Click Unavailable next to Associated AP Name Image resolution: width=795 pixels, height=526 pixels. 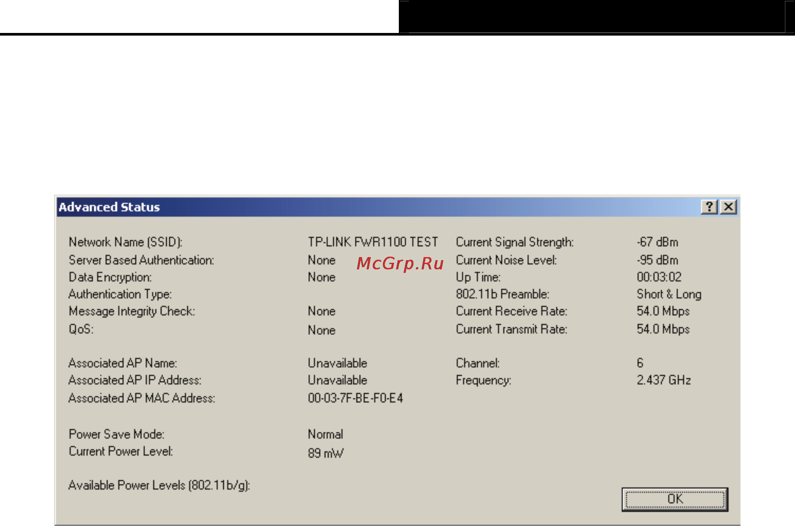338,363
